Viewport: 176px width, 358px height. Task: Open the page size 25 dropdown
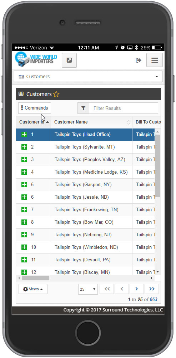pyautogui.click(x=88, y=289)
